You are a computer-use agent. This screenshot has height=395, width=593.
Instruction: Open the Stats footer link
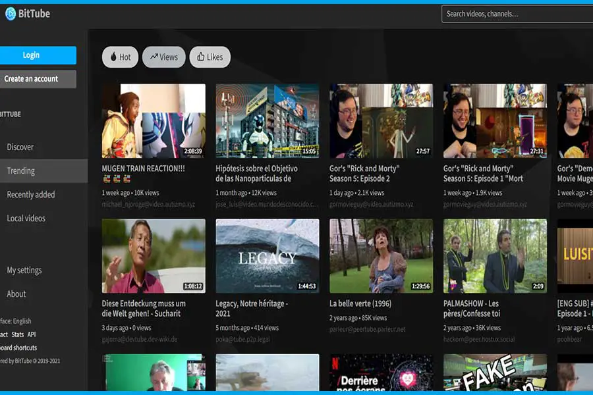click(17, 334)
